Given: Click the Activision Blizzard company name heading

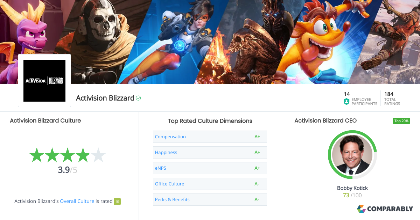Looking at the screenshot, I should pyautogui.click(x=105, y=98).
